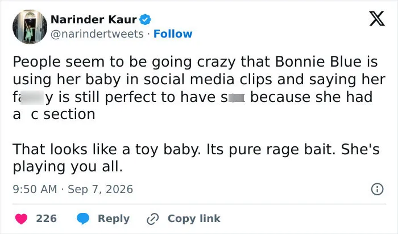Open the circled info icon

[377, 189]
